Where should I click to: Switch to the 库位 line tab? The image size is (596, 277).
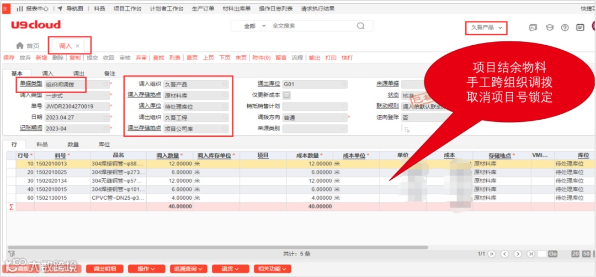click(x=104, y=145)
